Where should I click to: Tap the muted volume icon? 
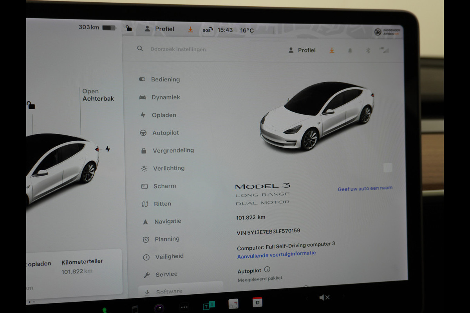(324, 298)
